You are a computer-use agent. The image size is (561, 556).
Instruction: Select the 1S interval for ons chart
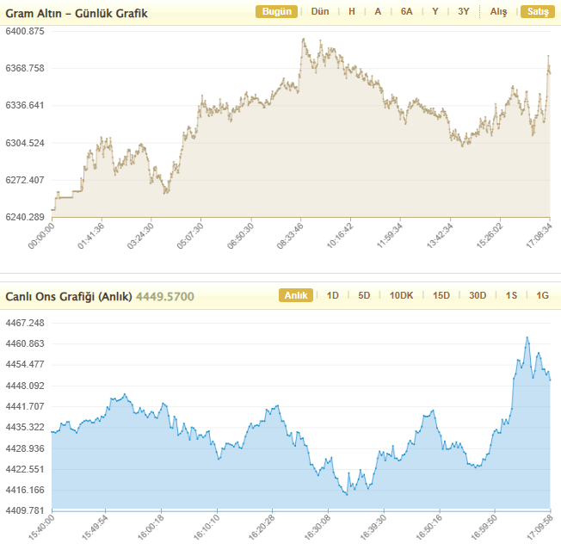(511, 296)
